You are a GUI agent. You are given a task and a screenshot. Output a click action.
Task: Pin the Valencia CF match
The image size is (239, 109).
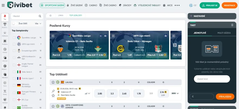pos(53,91)
